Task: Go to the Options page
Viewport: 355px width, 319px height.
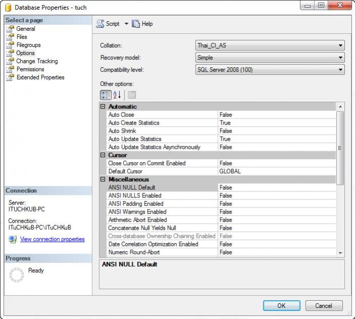Action: pos(25,53)
